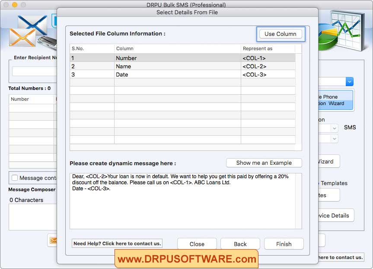Image resolution: width=373 pixels, height=269 pixels.
Task: Open the Show me an Example button
Action: [x=264, y=163]
